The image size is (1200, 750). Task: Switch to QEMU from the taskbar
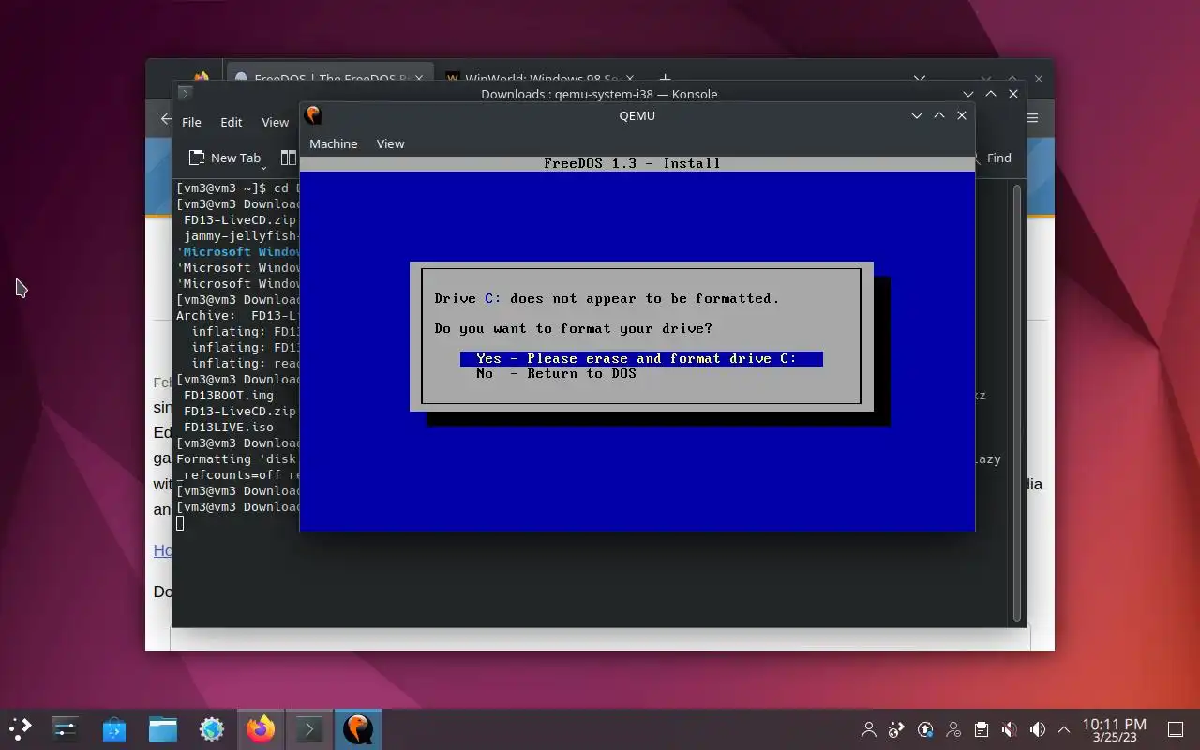[x=358, y=728]
